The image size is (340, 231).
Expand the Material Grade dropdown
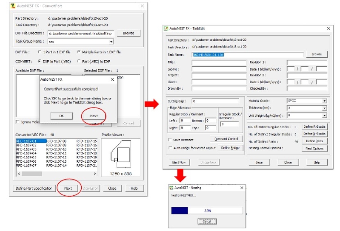pos(324,101)
